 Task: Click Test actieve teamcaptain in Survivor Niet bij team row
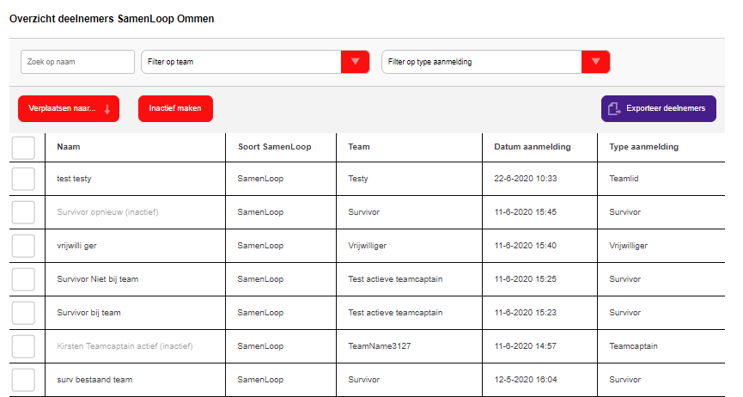click(395, 279)
